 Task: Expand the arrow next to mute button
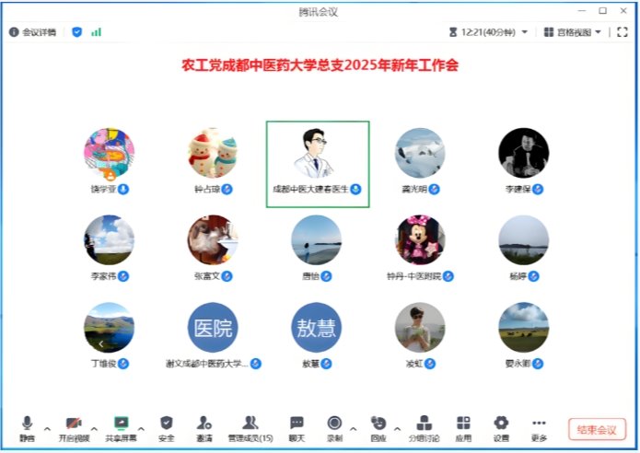47,428
